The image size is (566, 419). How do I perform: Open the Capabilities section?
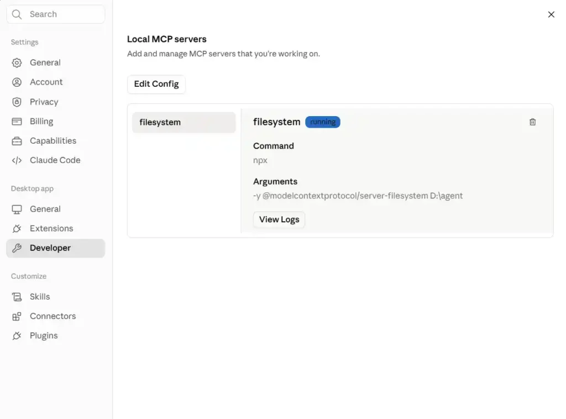pos(56,141)
